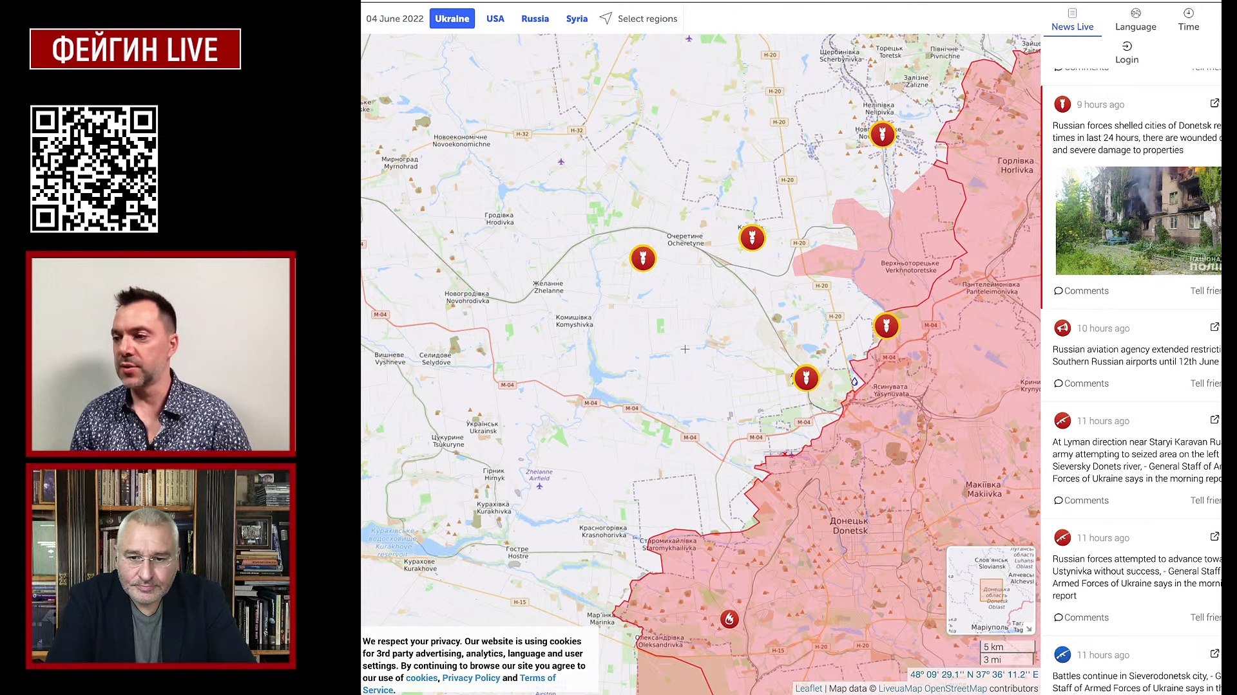
Task: Click the At Lyman direction news text
Action: coord(1136,460)
